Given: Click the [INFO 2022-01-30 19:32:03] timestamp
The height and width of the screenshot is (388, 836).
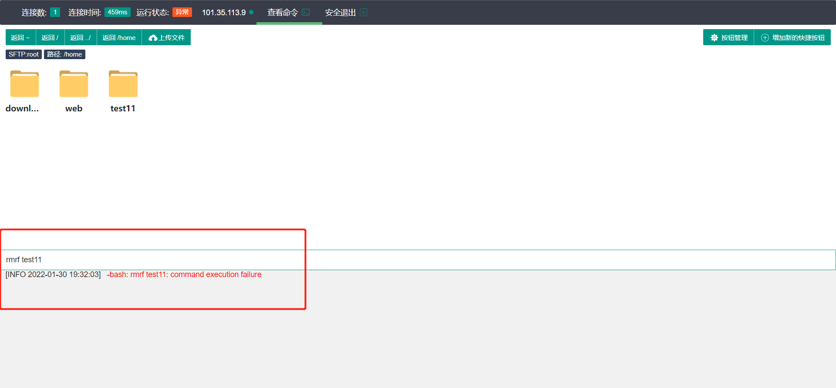Looking at the screenshot, I should pos(53,274).
